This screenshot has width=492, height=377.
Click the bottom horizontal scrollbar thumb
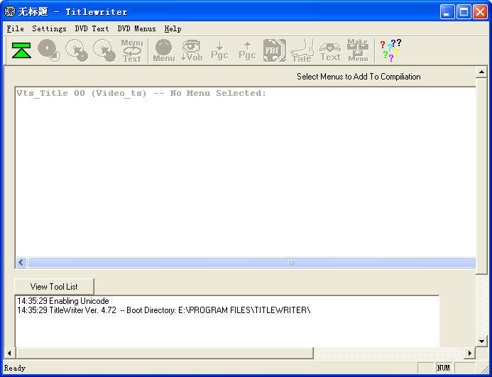pos(164,353)
